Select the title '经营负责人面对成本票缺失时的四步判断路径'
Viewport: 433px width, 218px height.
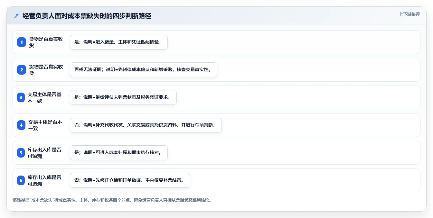pyautogui.click(x=87, y=16)
